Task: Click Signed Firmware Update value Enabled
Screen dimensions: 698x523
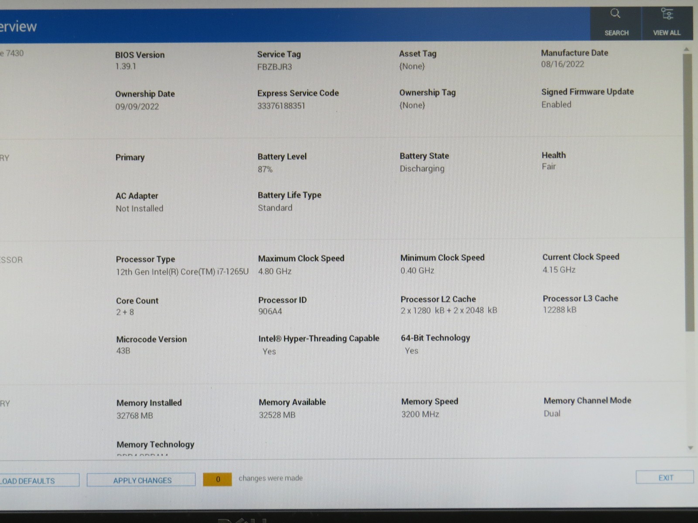Action: [556, 105]
